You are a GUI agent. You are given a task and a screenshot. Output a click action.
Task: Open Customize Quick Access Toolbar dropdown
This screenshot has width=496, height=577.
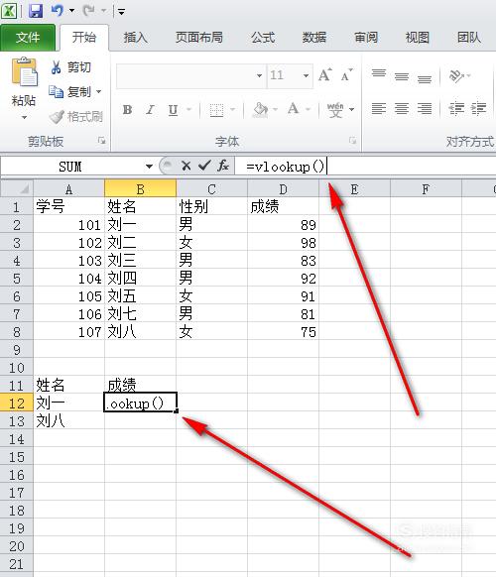coord(121,12)
